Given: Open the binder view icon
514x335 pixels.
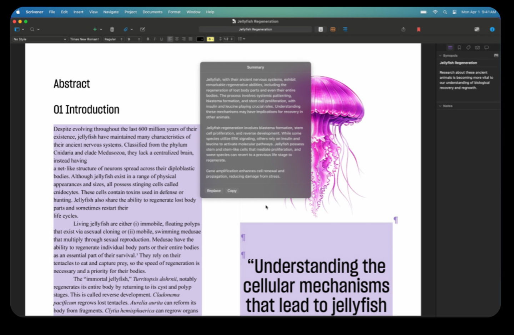Looking at the screenshot, I should pyautogui.click(x=17, y=29).
